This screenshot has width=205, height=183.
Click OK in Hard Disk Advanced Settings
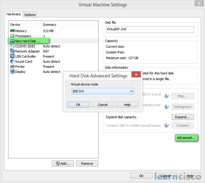[78, 105]
